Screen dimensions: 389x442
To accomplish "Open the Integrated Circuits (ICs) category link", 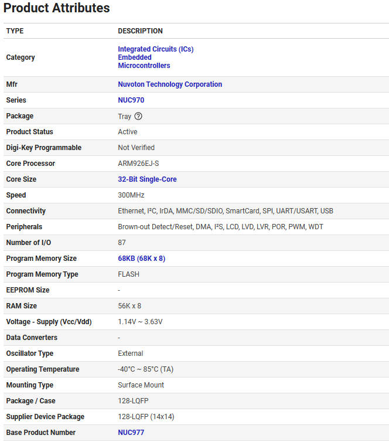I will click(x=155, y=49).
